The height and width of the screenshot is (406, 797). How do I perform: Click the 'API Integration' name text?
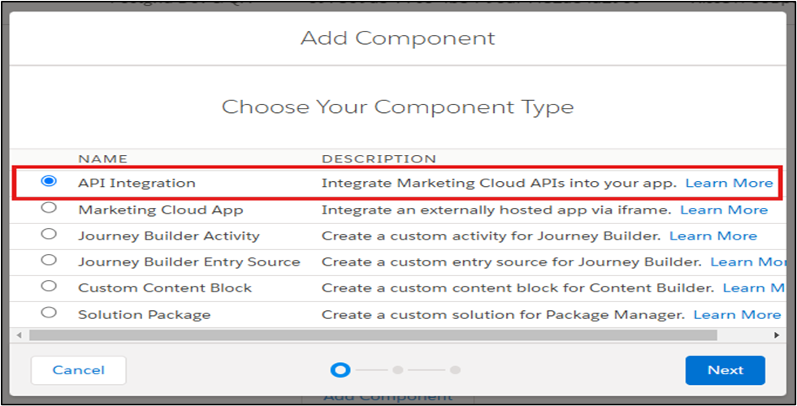(x=136, y=183)
